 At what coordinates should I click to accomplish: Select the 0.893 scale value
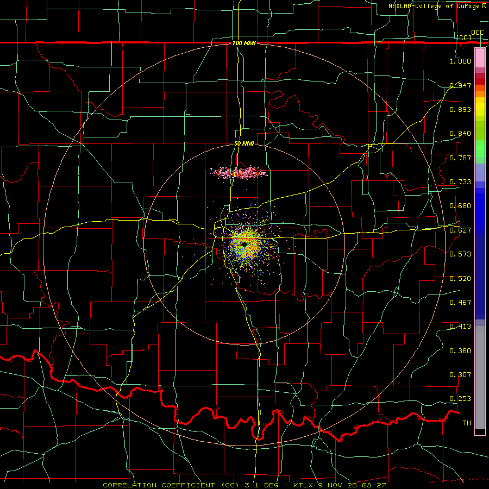460,109
